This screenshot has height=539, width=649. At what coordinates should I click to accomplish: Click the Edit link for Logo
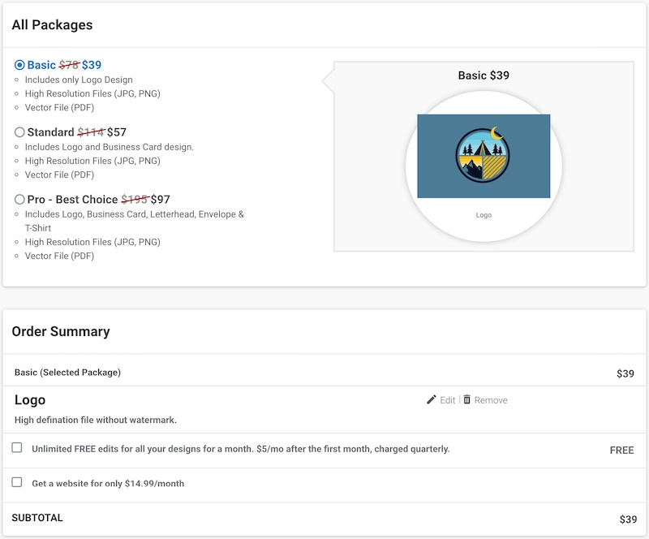click(448, 400)
